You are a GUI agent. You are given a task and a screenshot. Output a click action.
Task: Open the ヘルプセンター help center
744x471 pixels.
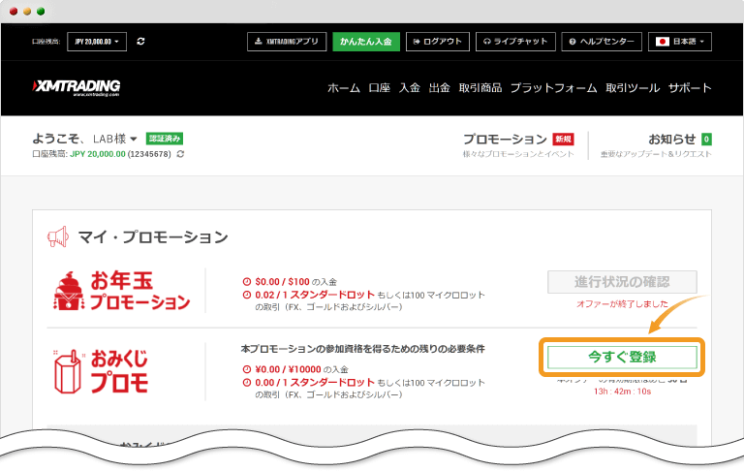click(x=602, y=42)
